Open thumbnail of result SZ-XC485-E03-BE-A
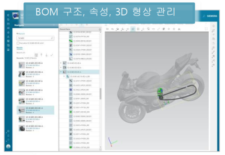This screenshot has width=225, height=155. (x=22, y=92)
